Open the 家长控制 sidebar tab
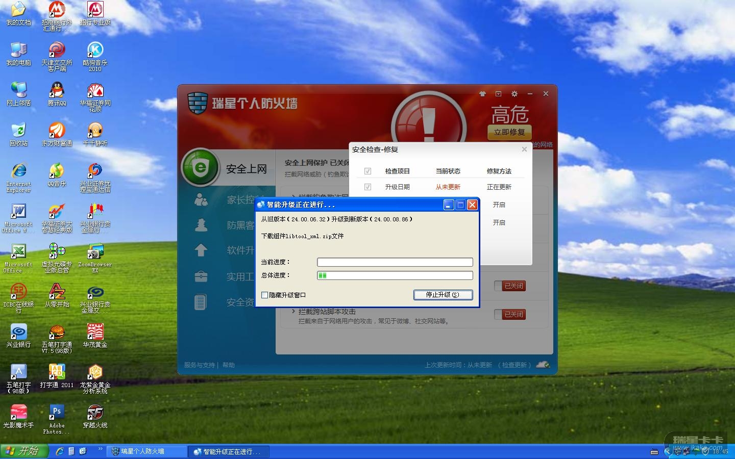The height and width of the screenshot is (459, 735). click(228, 200)
